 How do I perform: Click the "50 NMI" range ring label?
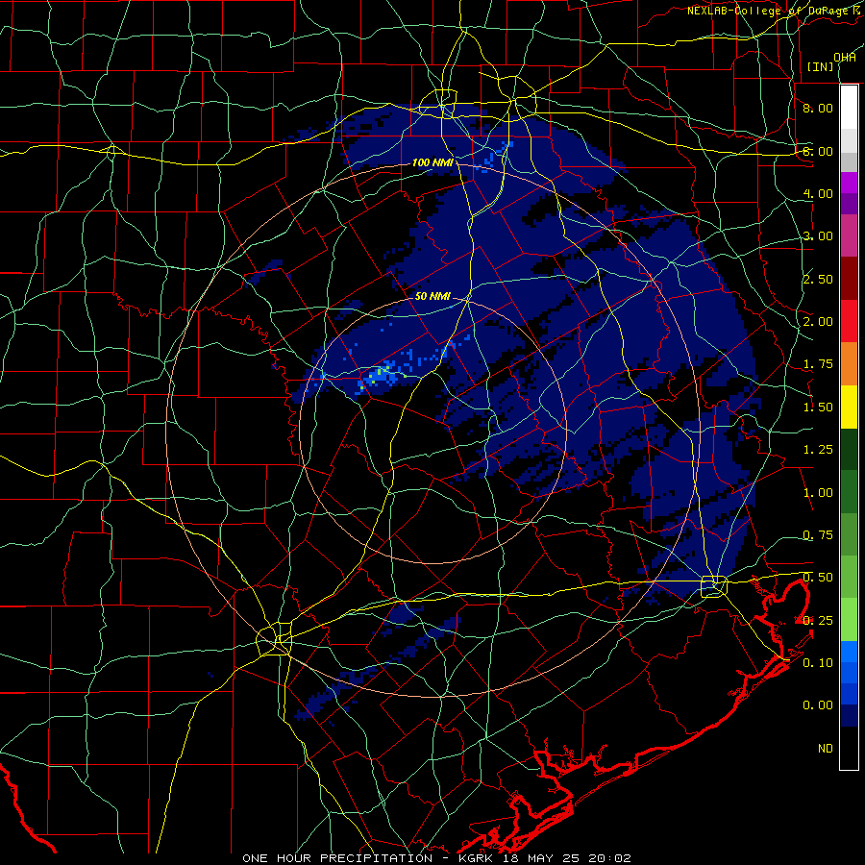432,296
